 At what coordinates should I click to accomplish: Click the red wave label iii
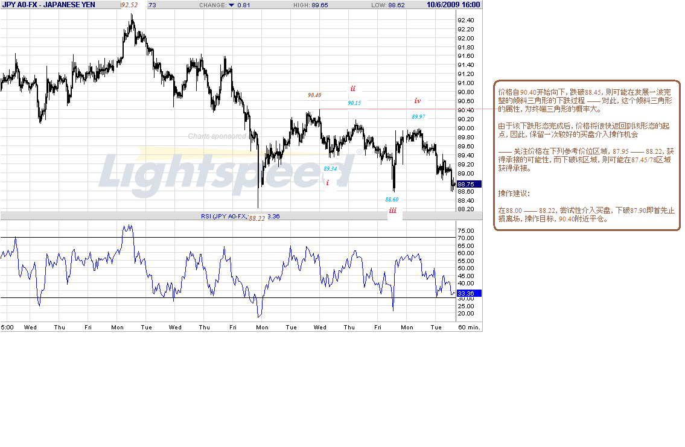click(393, 211)
